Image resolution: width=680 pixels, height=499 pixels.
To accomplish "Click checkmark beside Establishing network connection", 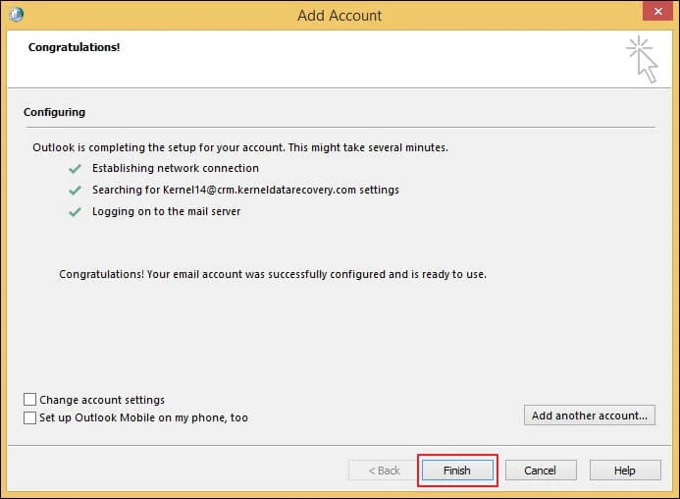I will click(x=75, y=169).
